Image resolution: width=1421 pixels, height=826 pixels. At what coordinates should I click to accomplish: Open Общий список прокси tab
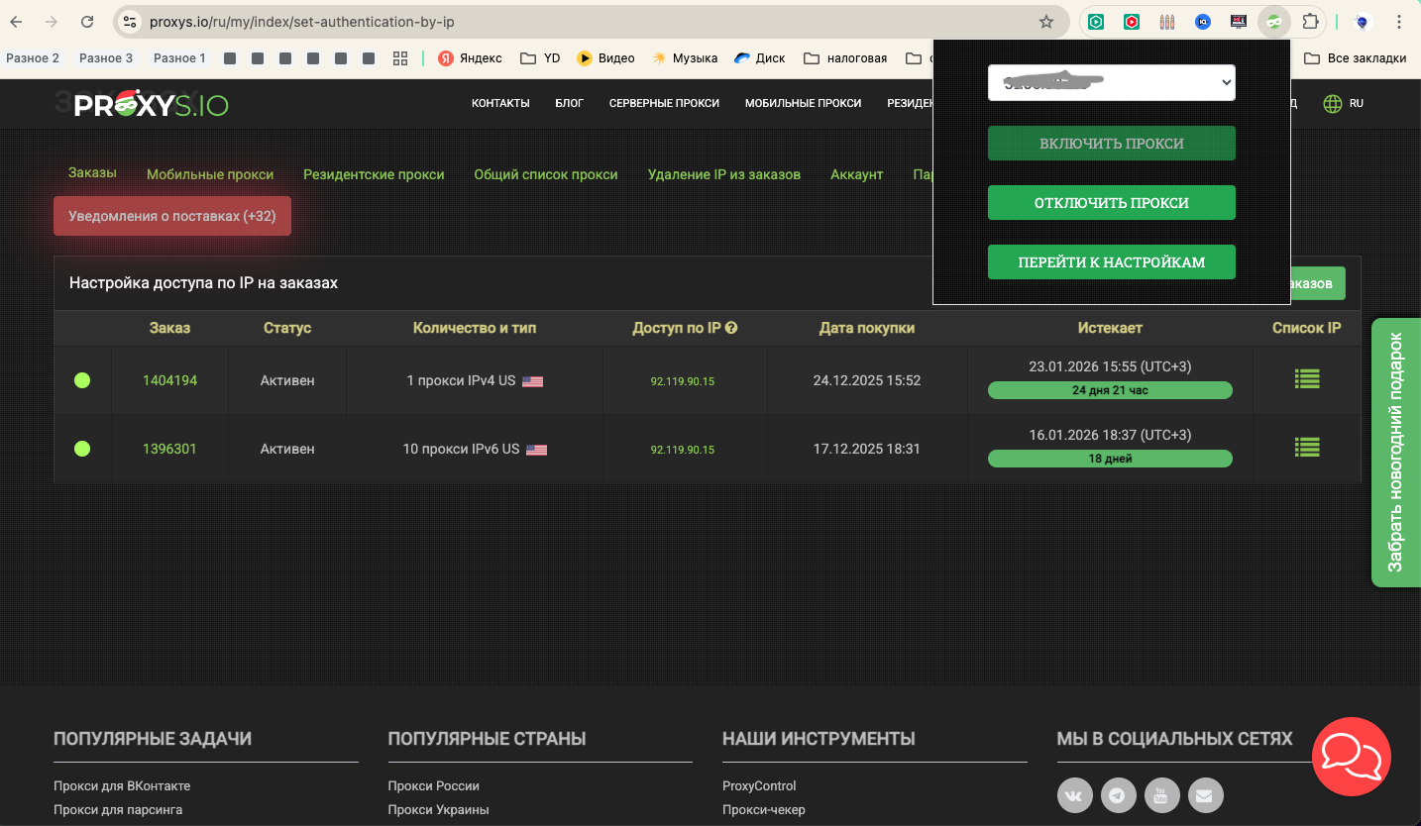(x=546, y=174)
